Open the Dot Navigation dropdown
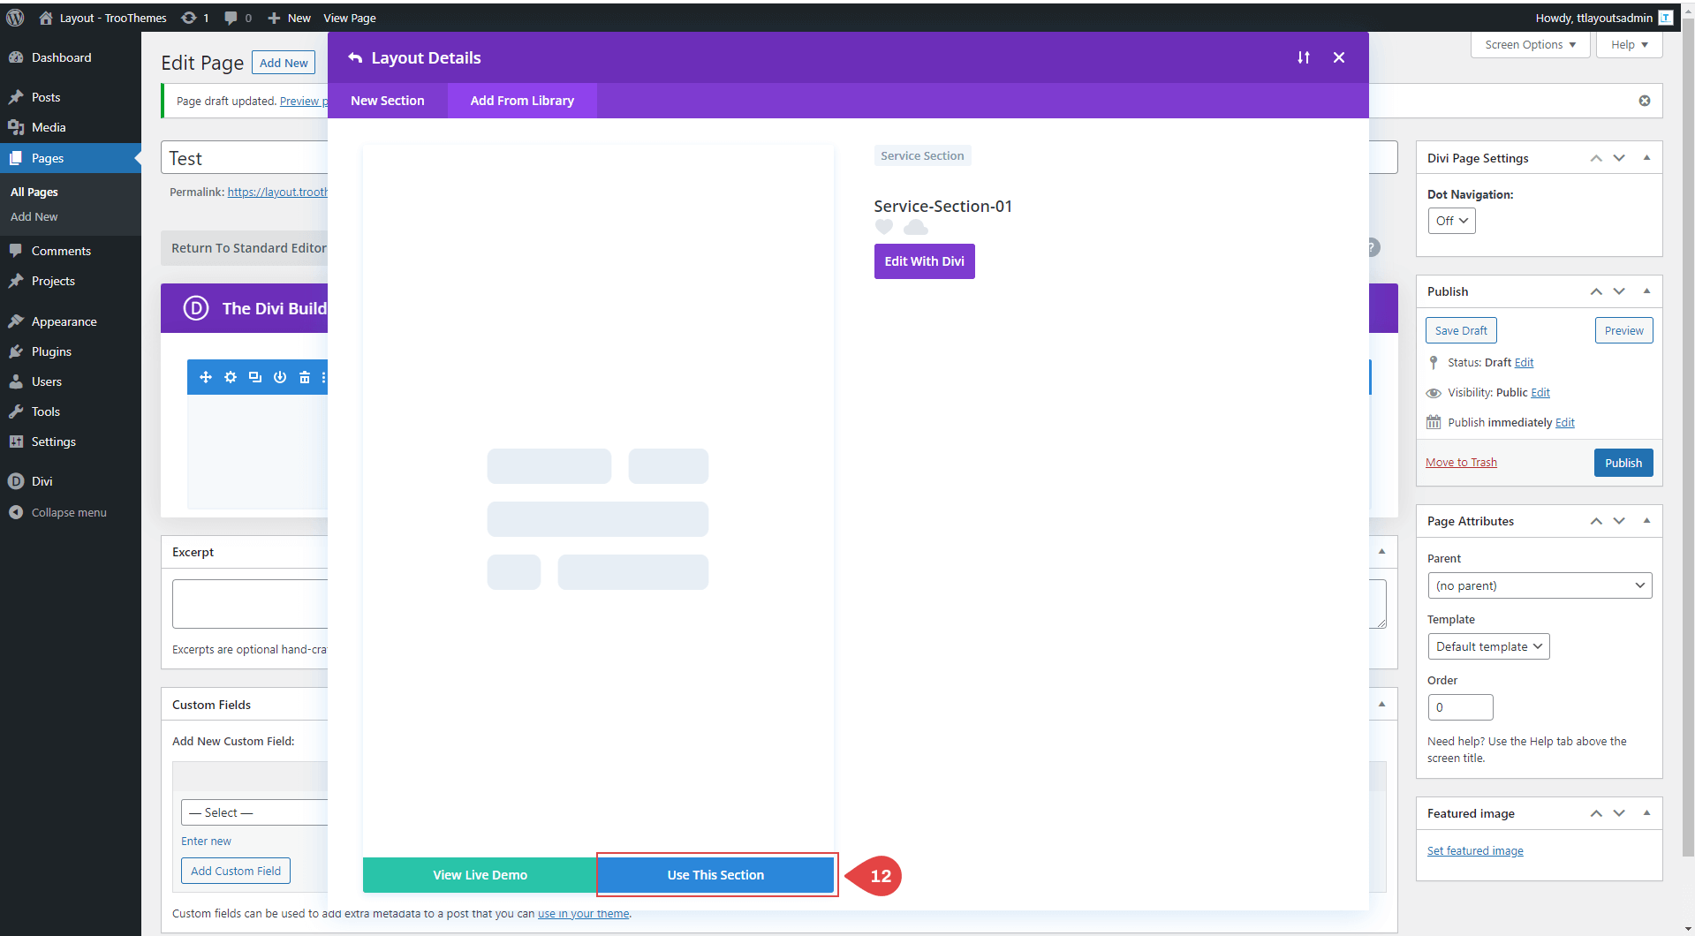The height and width of the screenshot is (936, 1695). tap(1451, 221)
